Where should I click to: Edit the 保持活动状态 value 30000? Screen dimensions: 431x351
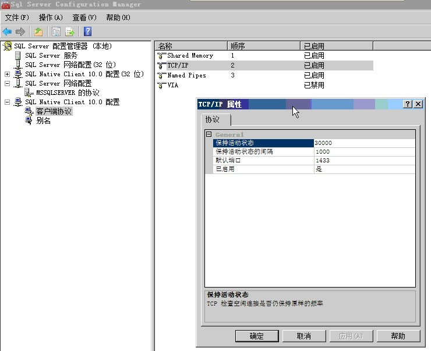[365, 143]
